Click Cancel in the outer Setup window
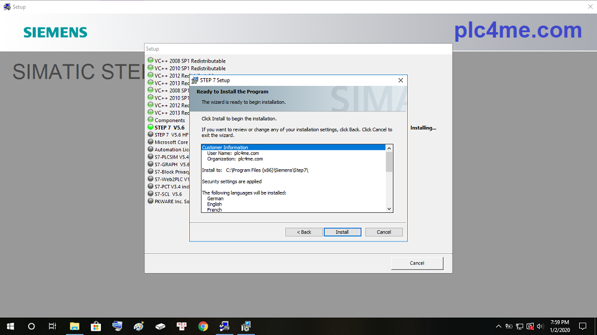This screenshot has width=597, height=335. (x=417, y=263)
